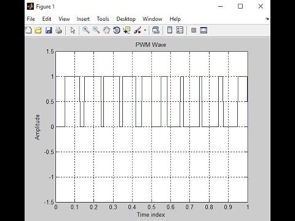
Task: Open the Desktop menu
Action: point(126,19)
